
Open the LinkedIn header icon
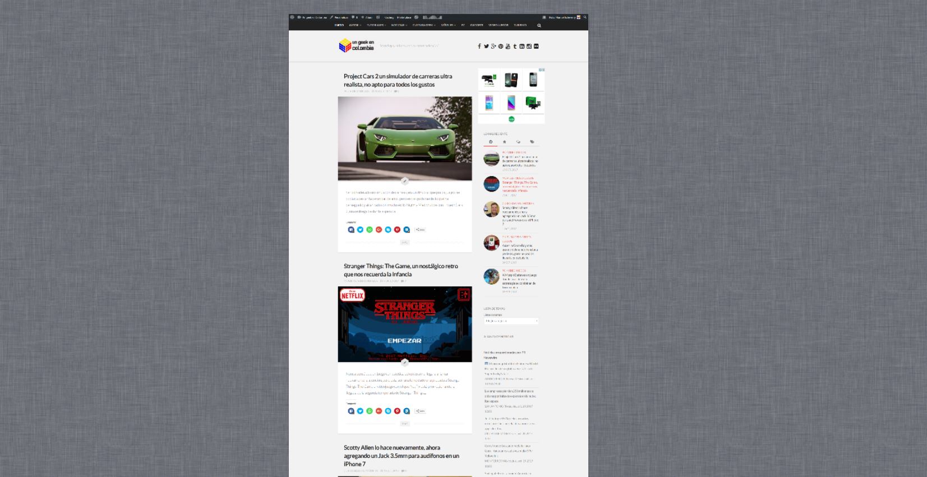522,47
